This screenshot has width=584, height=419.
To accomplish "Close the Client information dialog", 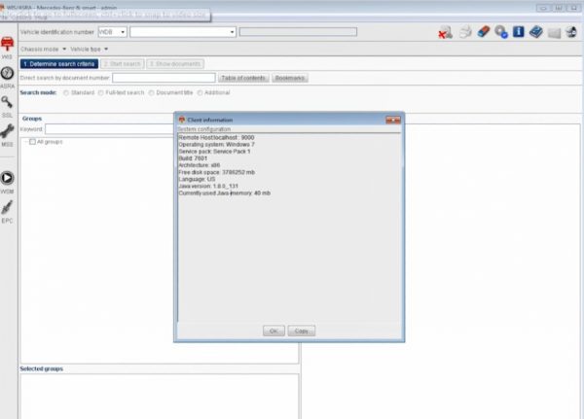I will coord(393,120).
